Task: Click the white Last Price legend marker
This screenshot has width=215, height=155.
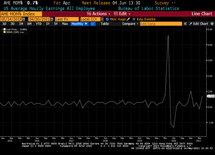Action: pyautogui.click(x=4, y=29)
